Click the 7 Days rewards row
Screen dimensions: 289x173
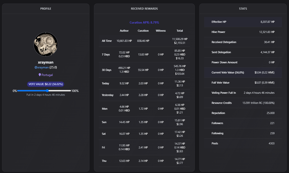click(x=144, y=54)
